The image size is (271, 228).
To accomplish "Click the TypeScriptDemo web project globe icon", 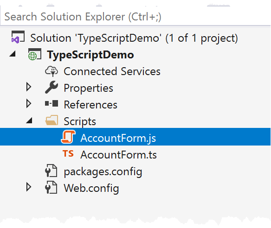I will (34, 54).
